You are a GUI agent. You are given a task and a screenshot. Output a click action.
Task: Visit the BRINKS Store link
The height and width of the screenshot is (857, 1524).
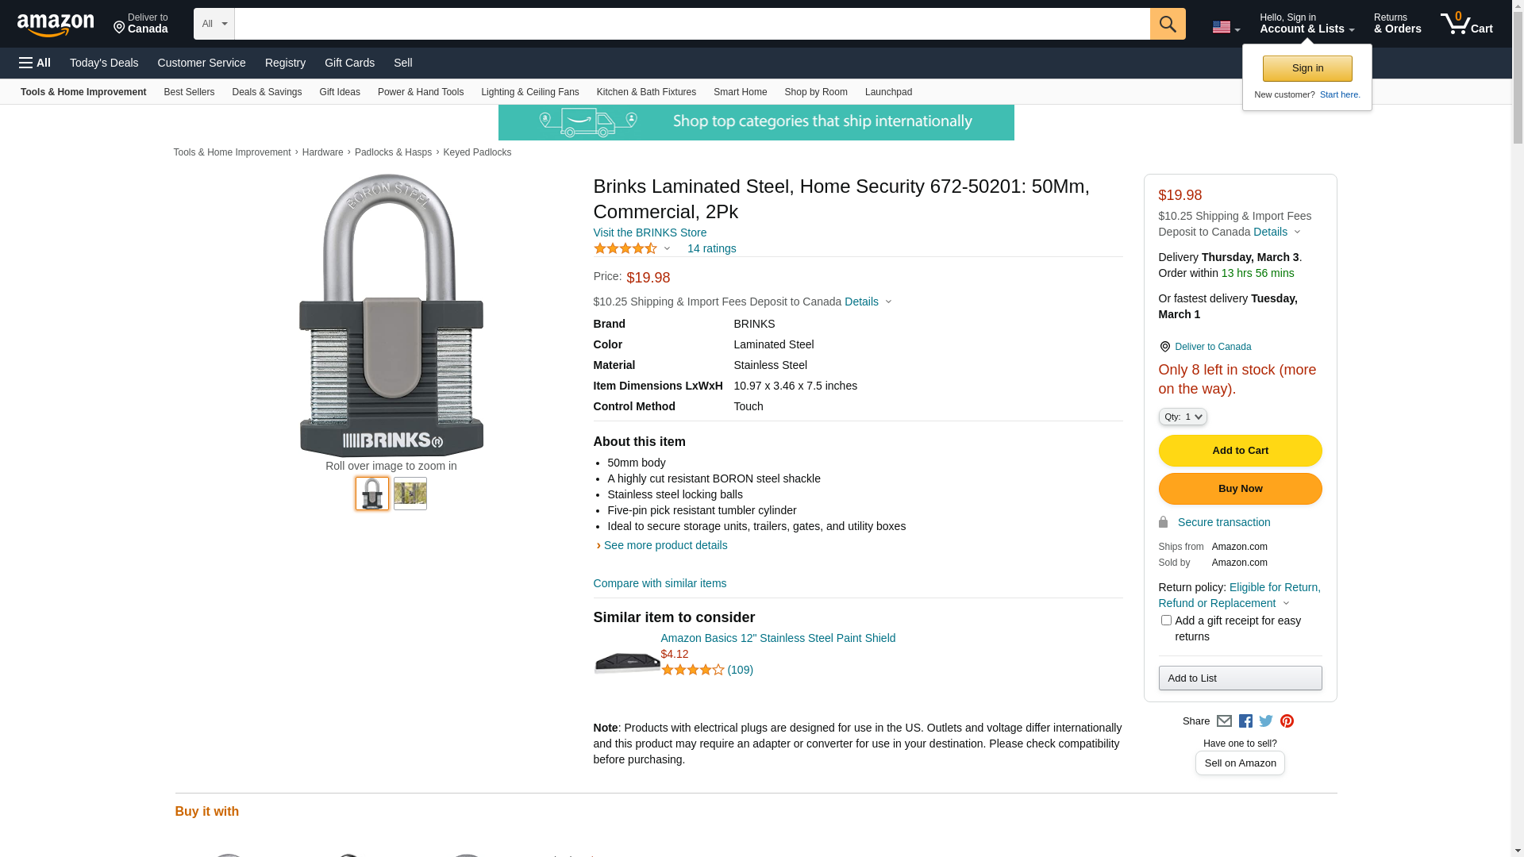tap(649, 233)
